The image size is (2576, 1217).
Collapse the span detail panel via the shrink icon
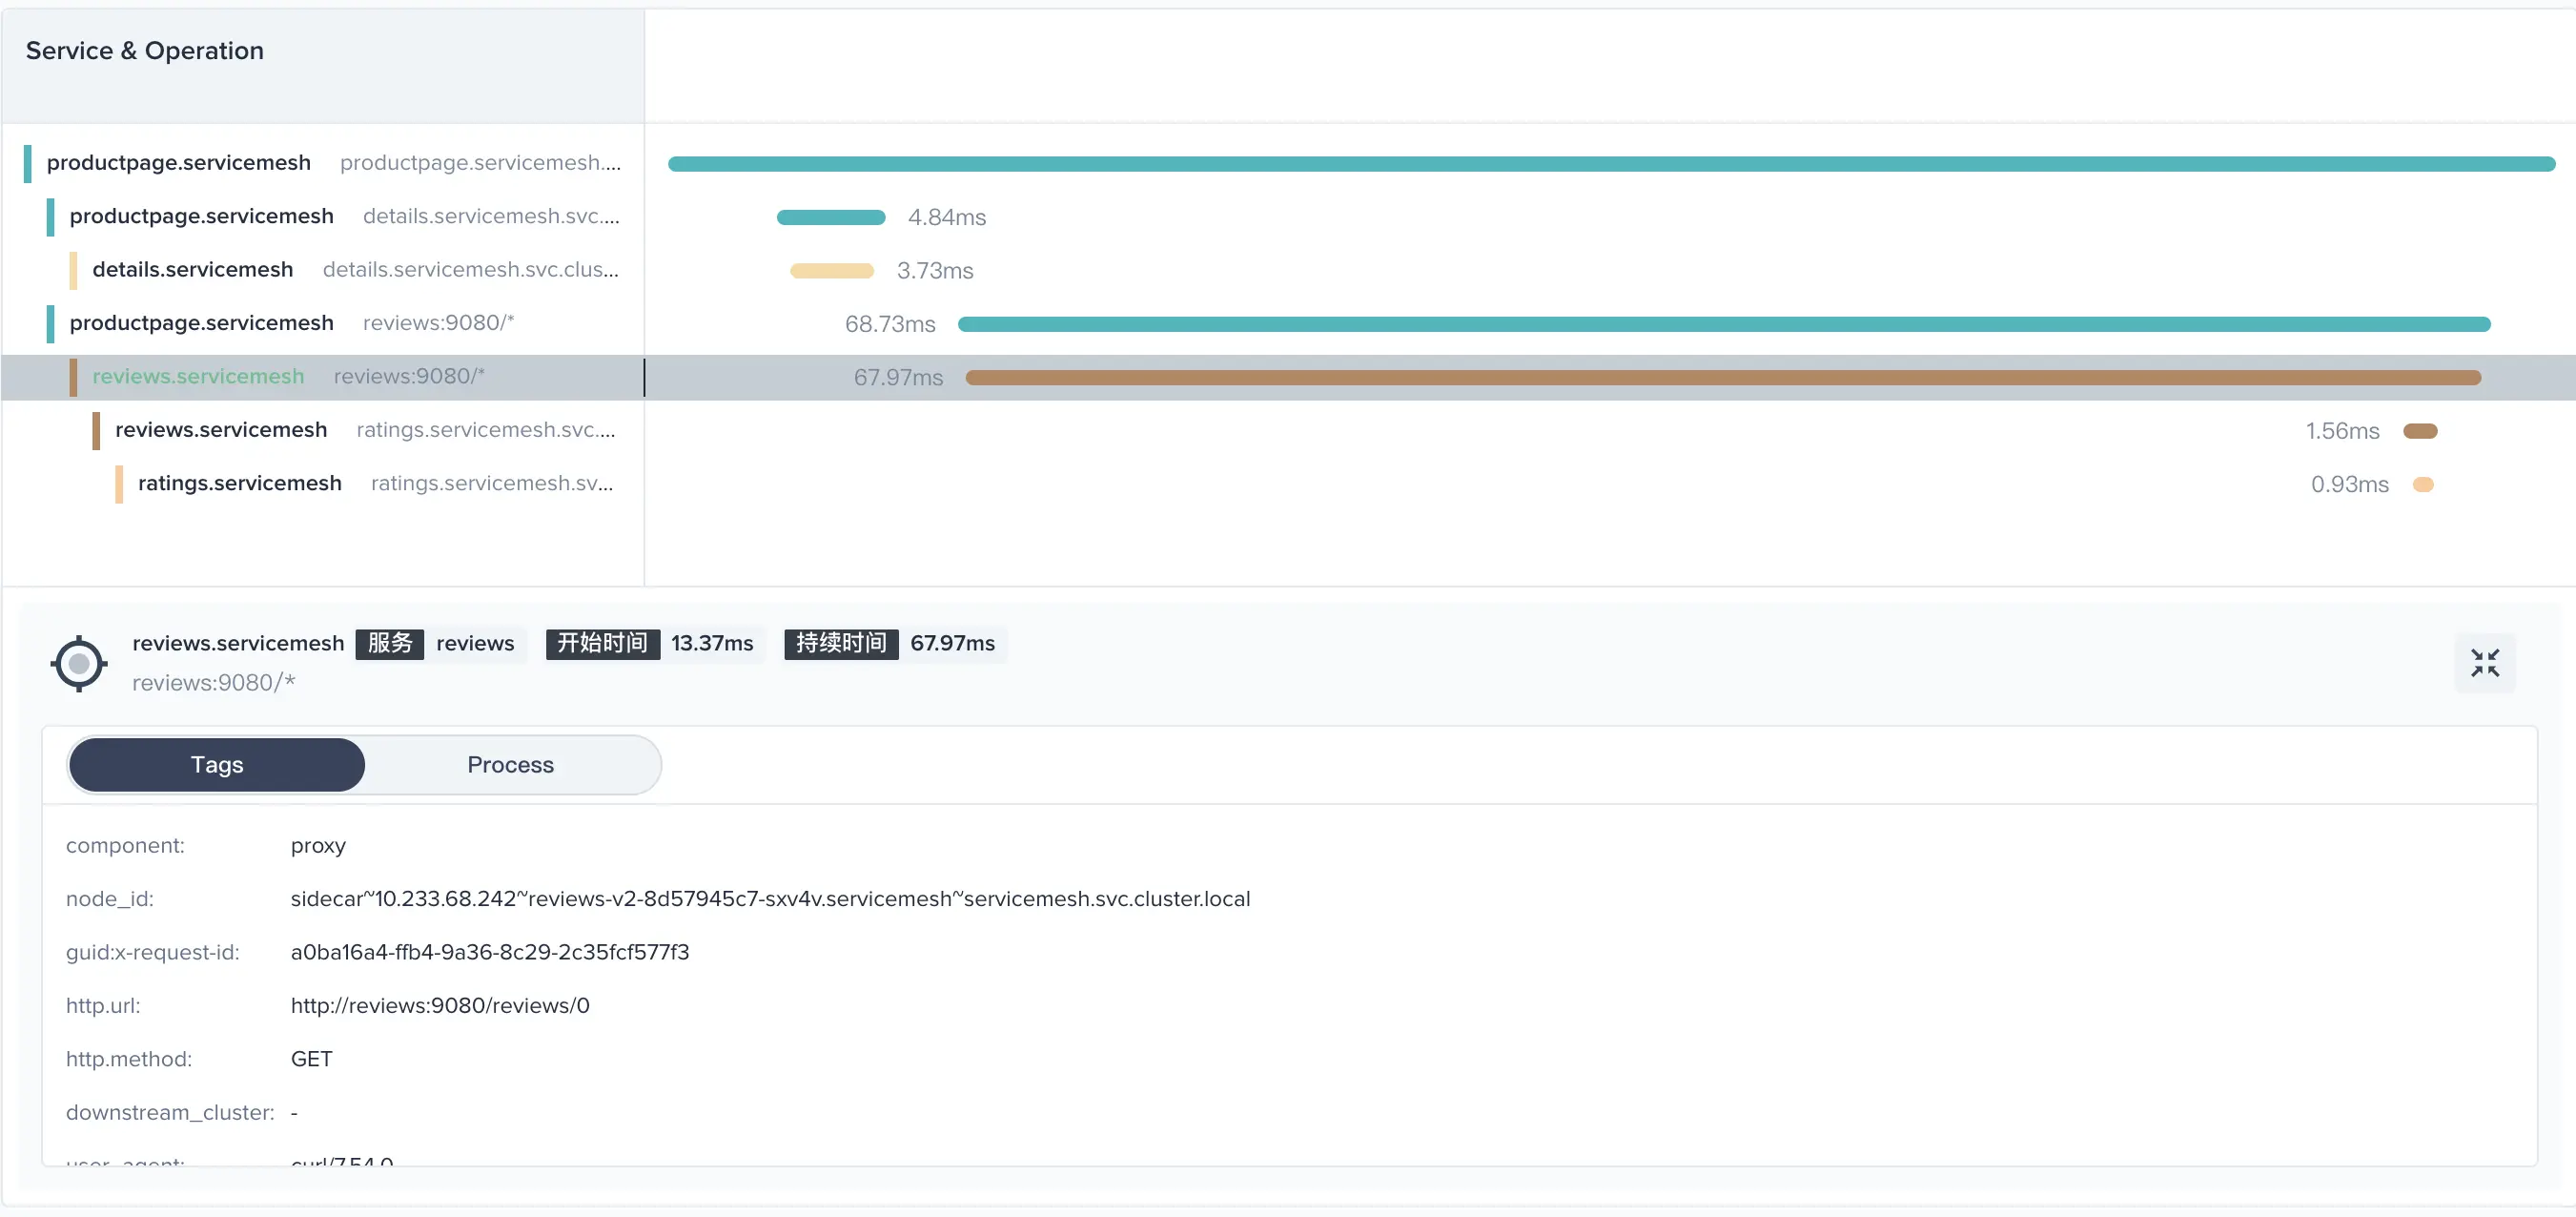(x=2484, y=663)
